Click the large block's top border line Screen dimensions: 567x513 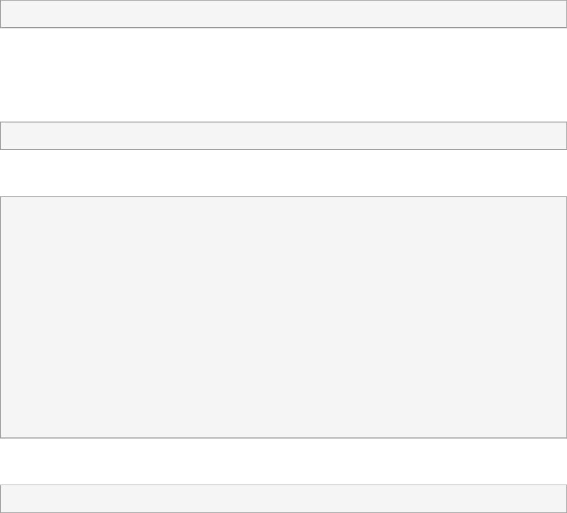[x=283, y=196]
